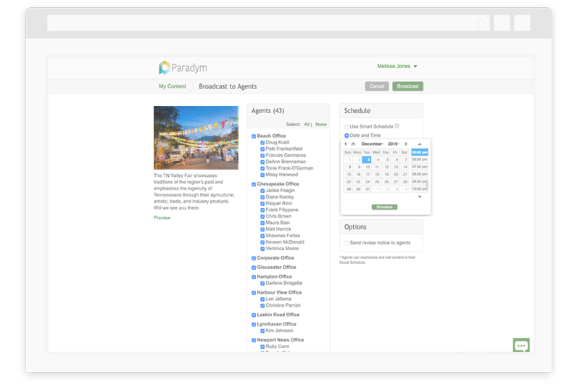Select Use Smart Schedule radio option
577x385 pixels.
346,127
